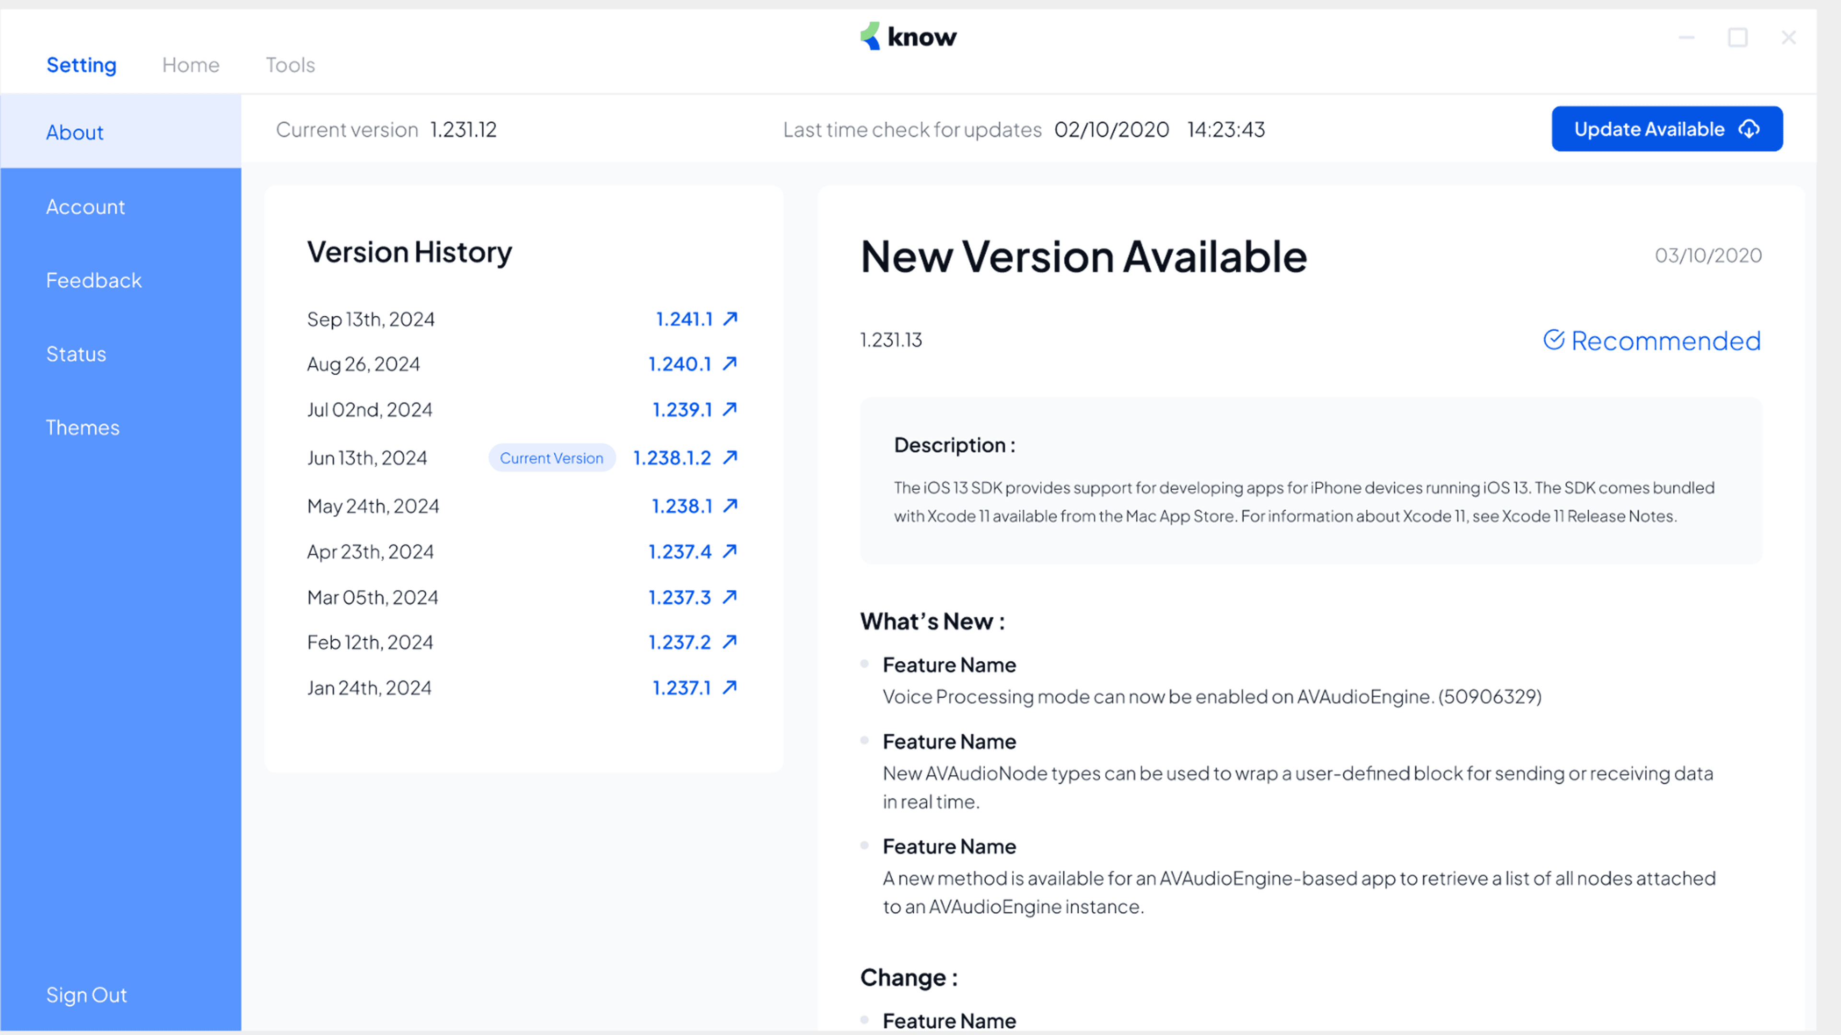Viewport: 1841px width, 1035px height.
Task: Click the Recommended label
Action: pos(1666,341)
